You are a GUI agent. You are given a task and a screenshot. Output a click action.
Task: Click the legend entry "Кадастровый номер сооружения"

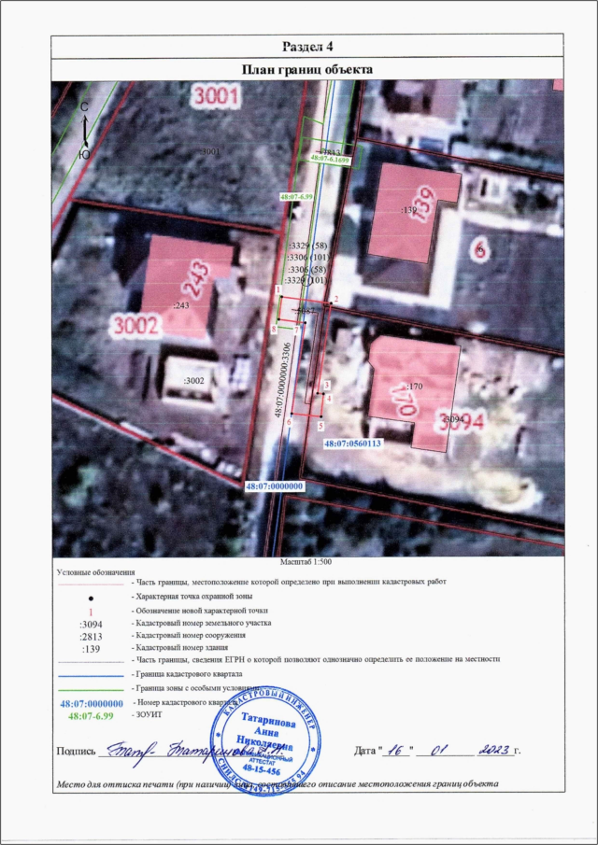(x=187, y=635)
